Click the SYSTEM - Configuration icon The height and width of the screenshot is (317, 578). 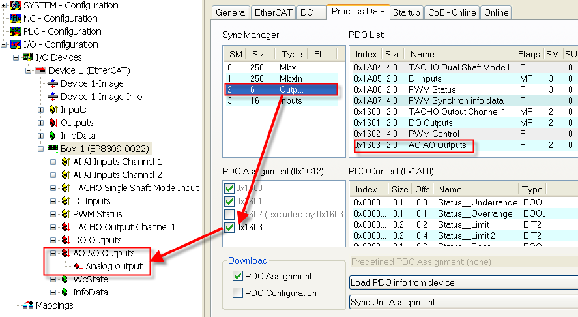[x=16, y=5]
